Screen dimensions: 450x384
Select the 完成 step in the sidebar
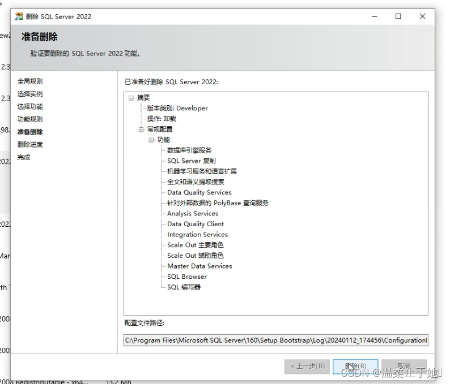point(24,157)
